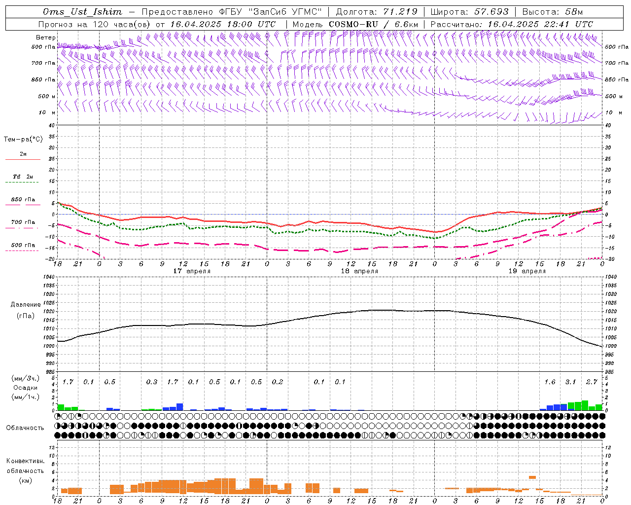Screen dimensions: 631x505
Task: Select the 18 апреля date label
Action: [x=359, y=271]
